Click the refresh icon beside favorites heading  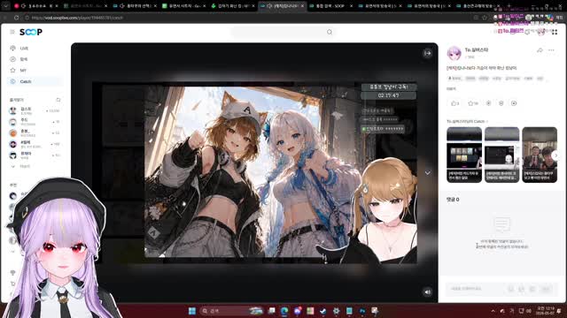click(x=58, y=100)
